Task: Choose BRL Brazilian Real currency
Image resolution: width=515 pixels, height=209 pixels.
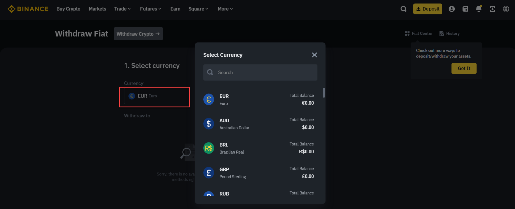Action: [x=260, y=148]
